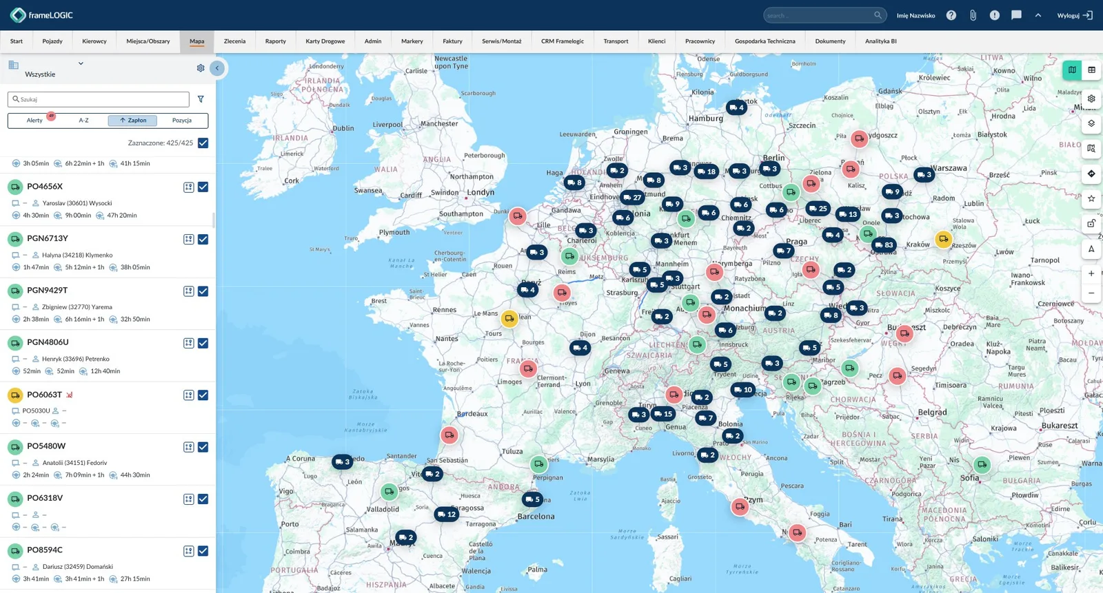
Task: Switch to table view icon
Action: pyautogui.click(x=1092, y=70)
